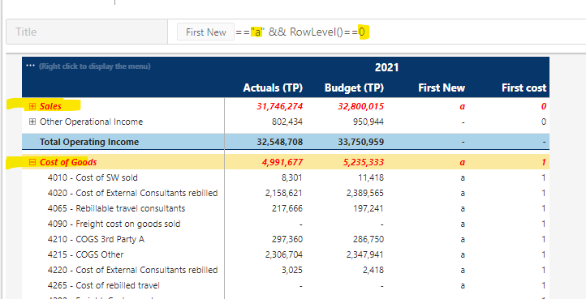
Task: Click actuals cell 8,301
Action: (x=292, y=177)
